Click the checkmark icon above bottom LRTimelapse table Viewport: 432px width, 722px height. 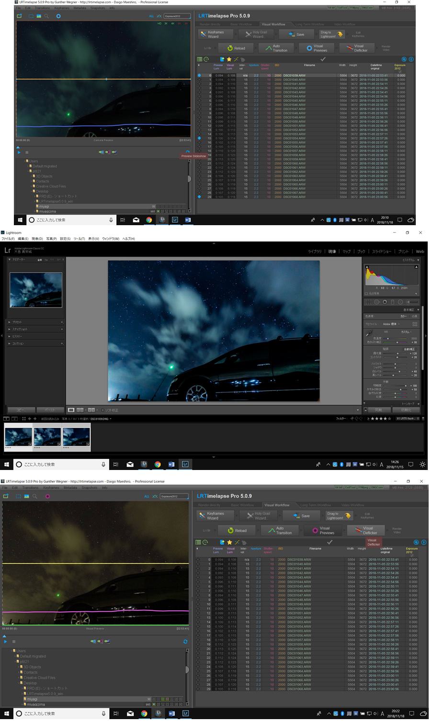tap(330, 542)
